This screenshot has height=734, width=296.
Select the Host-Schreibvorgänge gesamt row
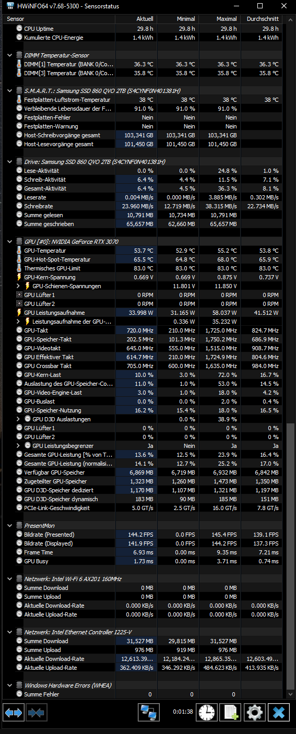tap(143, 135)
